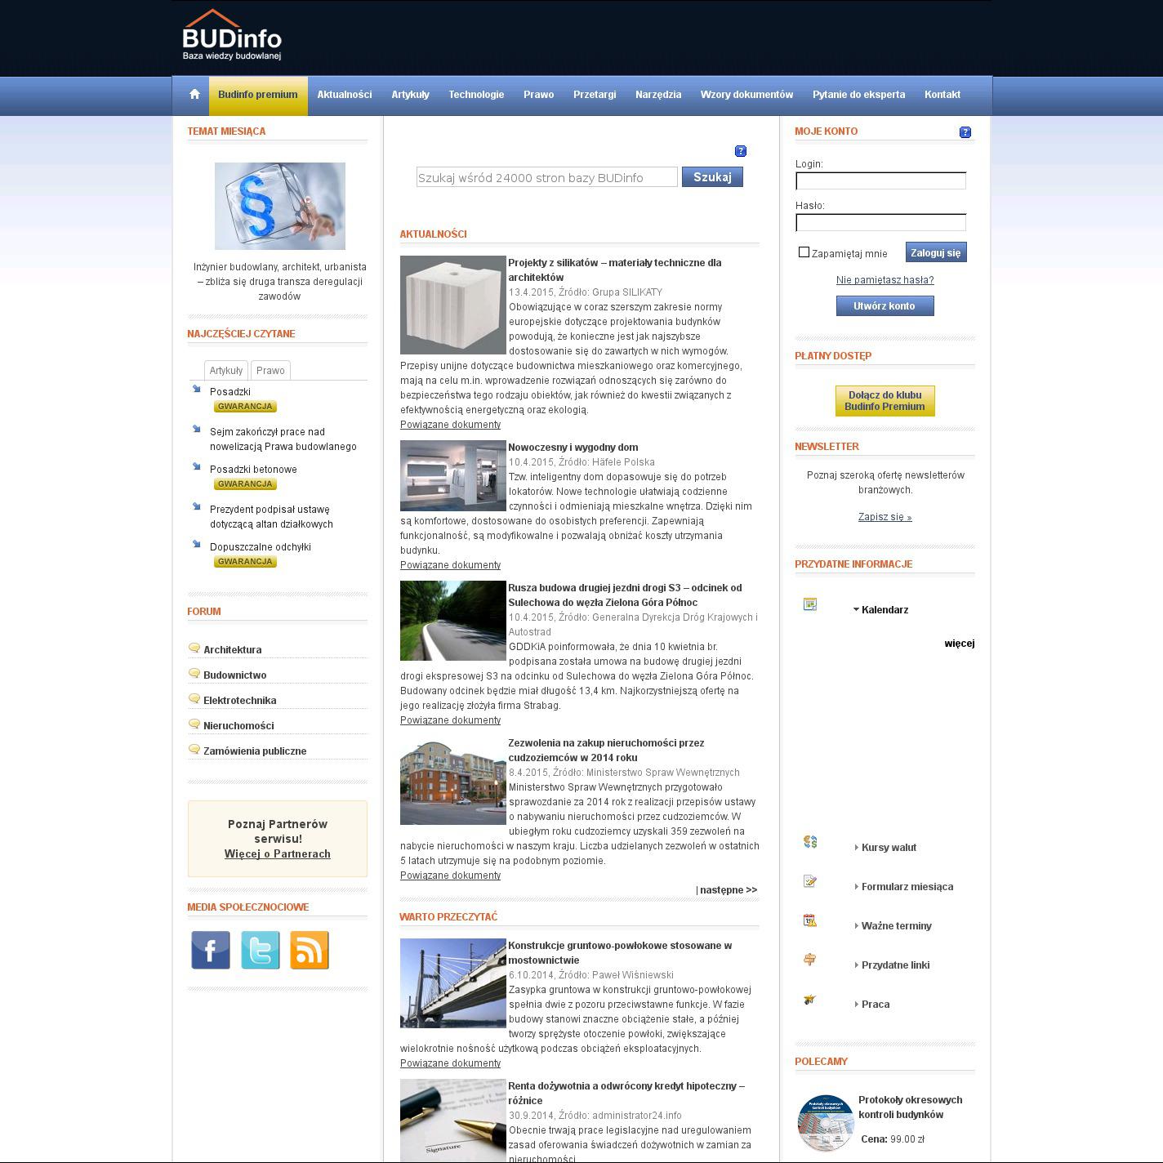Click the calendar icon in Przydatne Informacje

810,604
